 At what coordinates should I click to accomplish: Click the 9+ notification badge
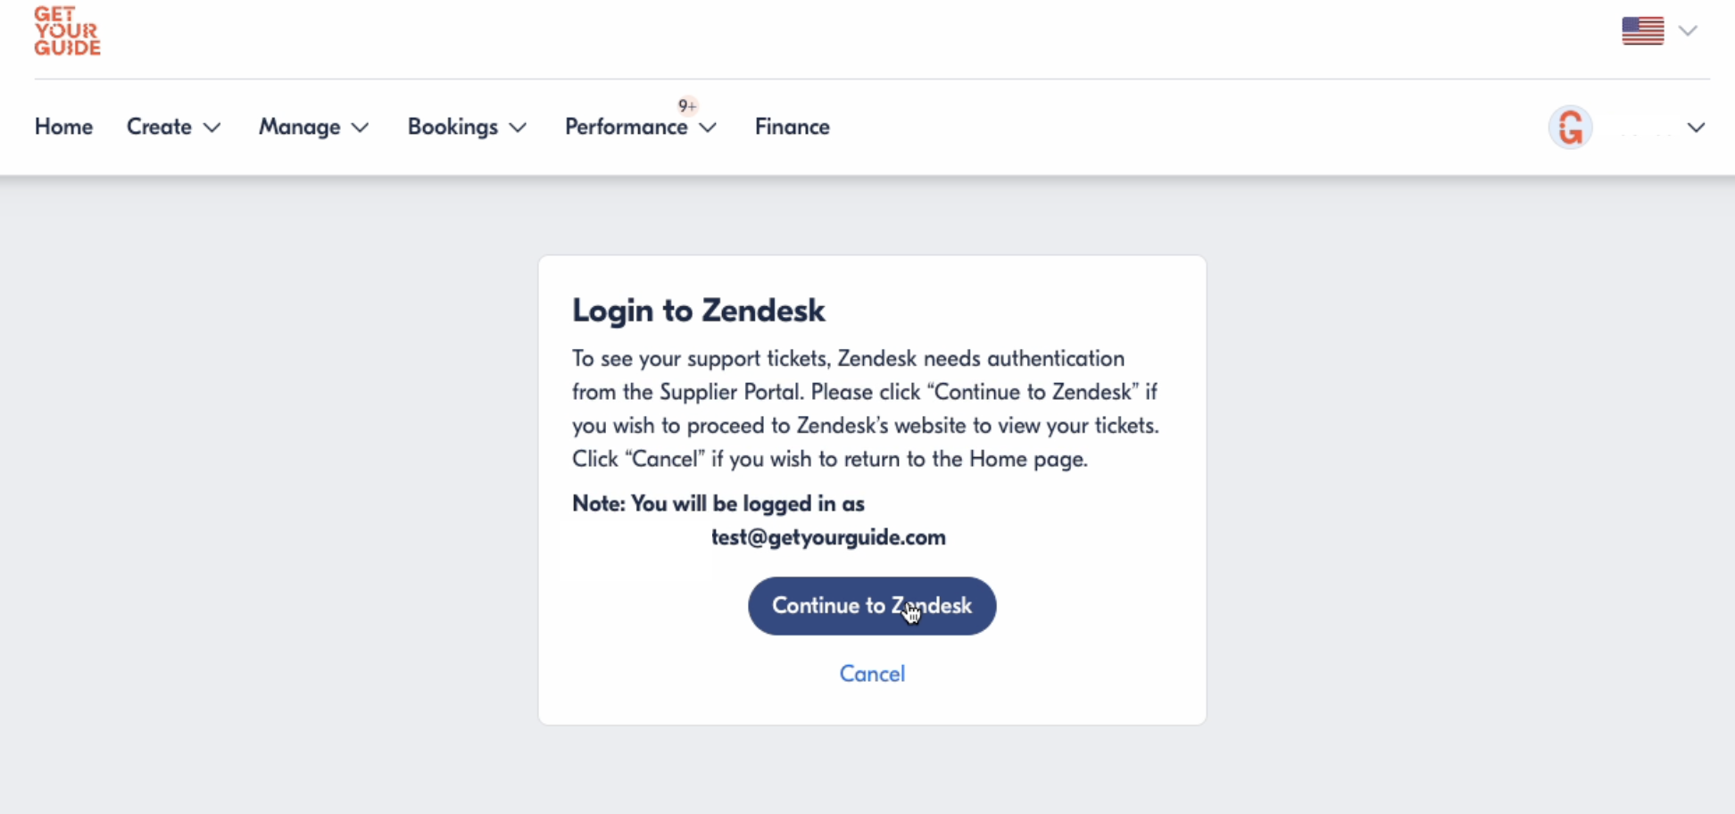tap(687, 106)
